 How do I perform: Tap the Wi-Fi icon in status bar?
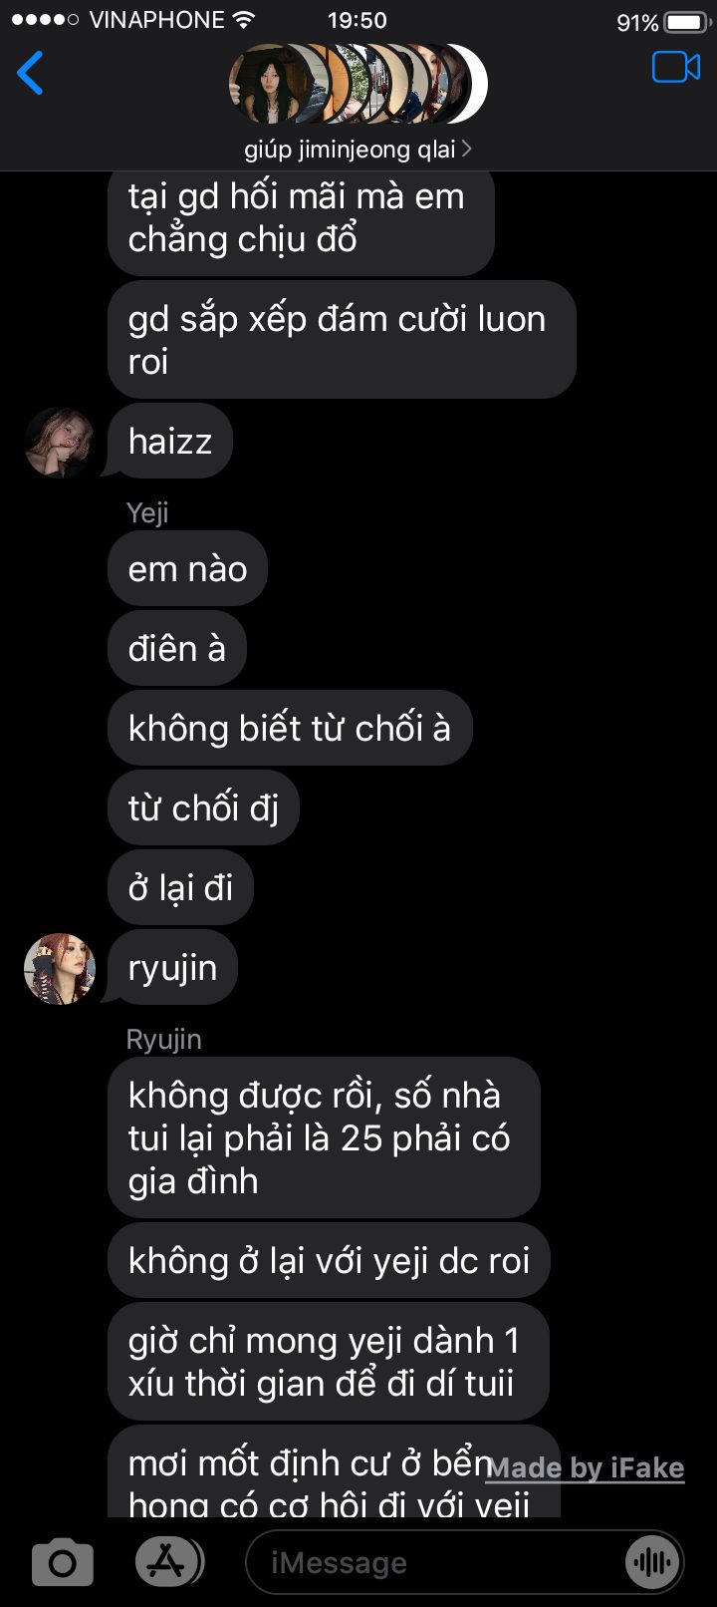[243, 19]
